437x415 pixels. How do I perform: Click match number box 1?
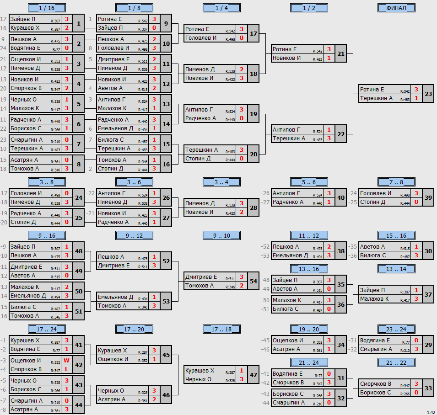pos(79,23)
